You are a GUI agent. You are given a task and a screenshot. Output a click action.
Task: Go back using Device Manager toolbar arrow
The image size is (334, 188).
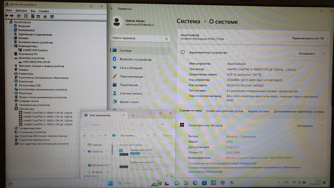(x=7, y=16)
